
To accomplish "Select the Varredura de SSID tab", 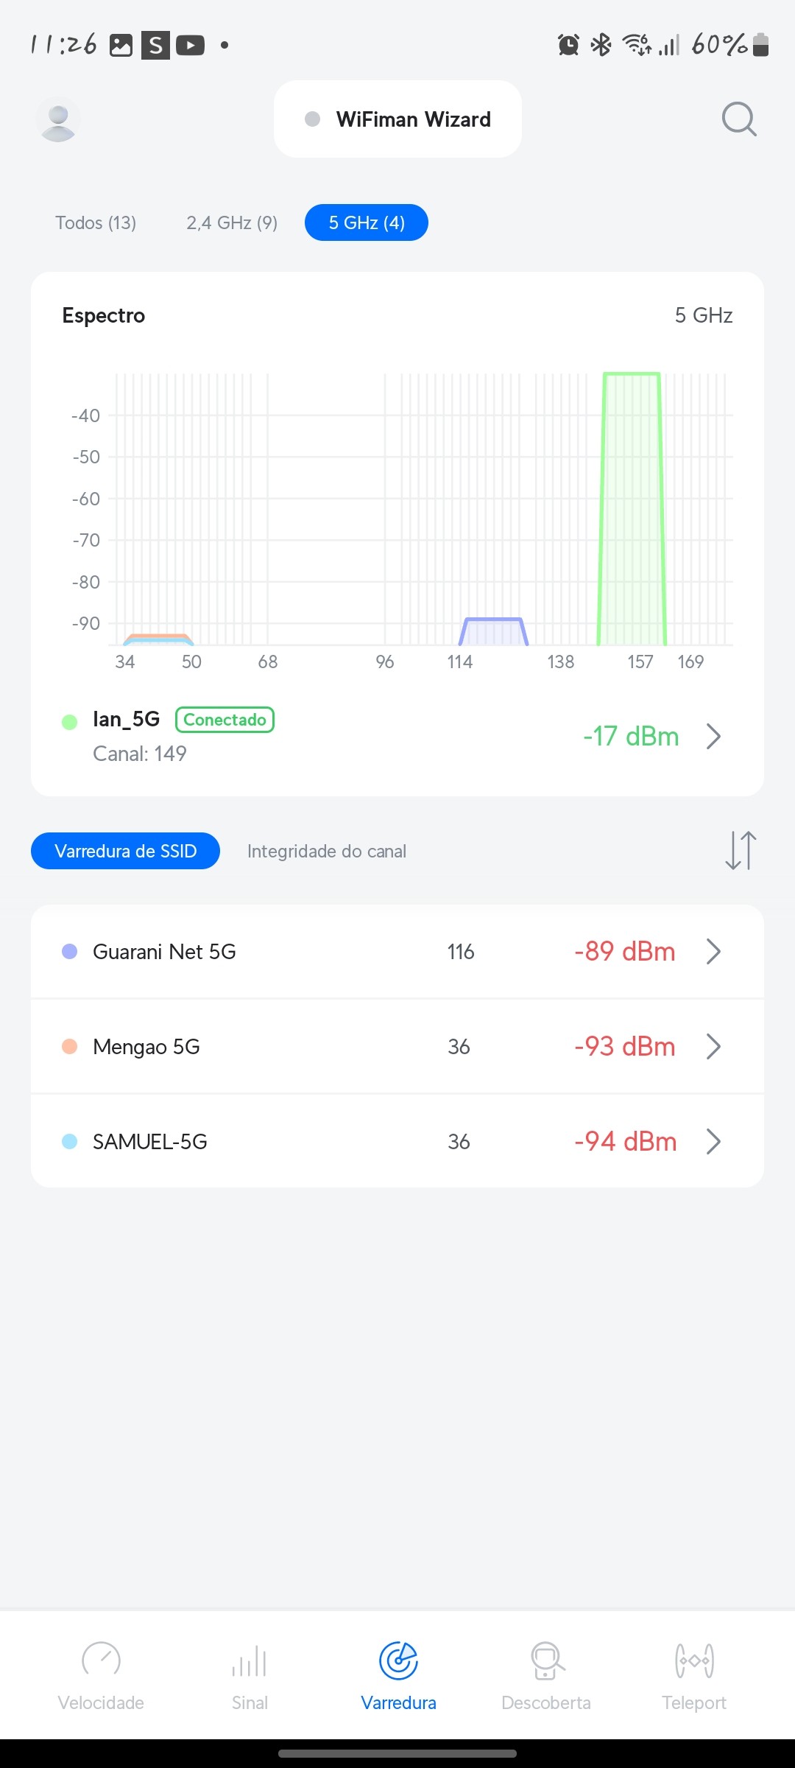I will click(125, 851).
